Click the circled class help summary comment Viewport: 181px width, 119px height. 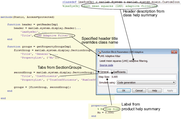click(x=120, y=6)
